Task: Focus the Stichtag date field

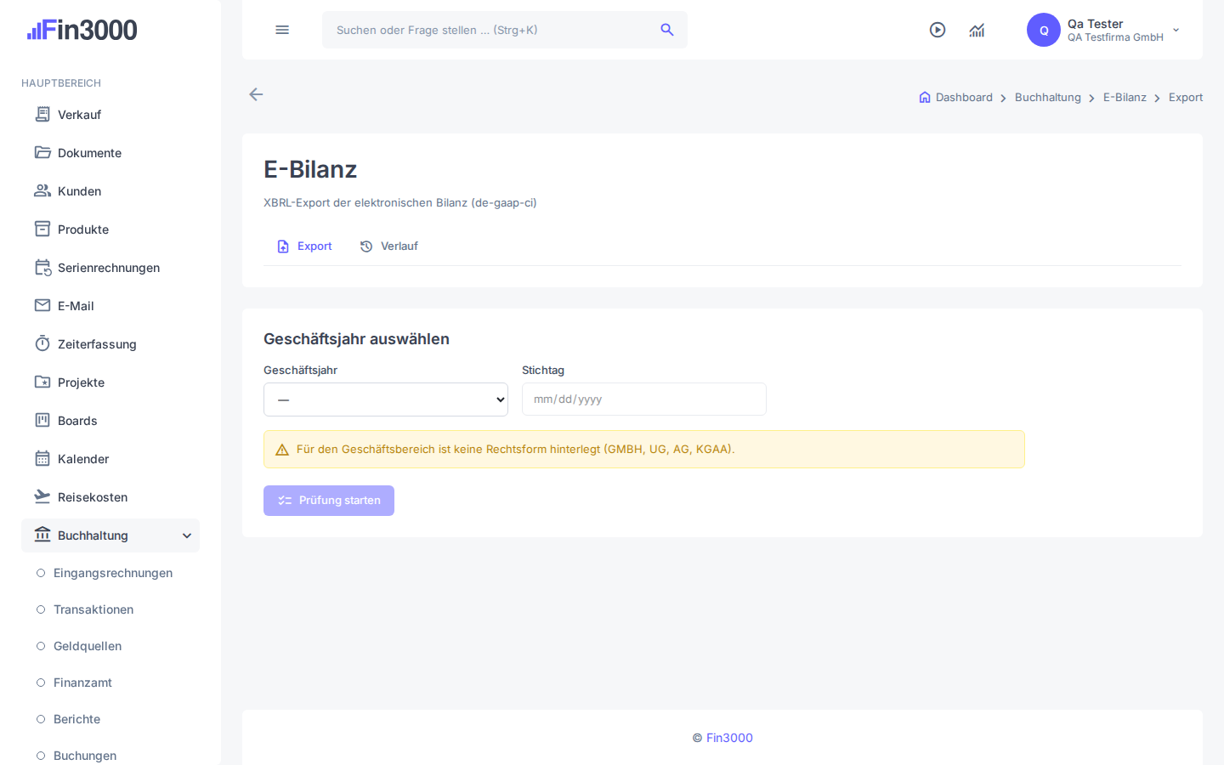Action: (644, 399)
